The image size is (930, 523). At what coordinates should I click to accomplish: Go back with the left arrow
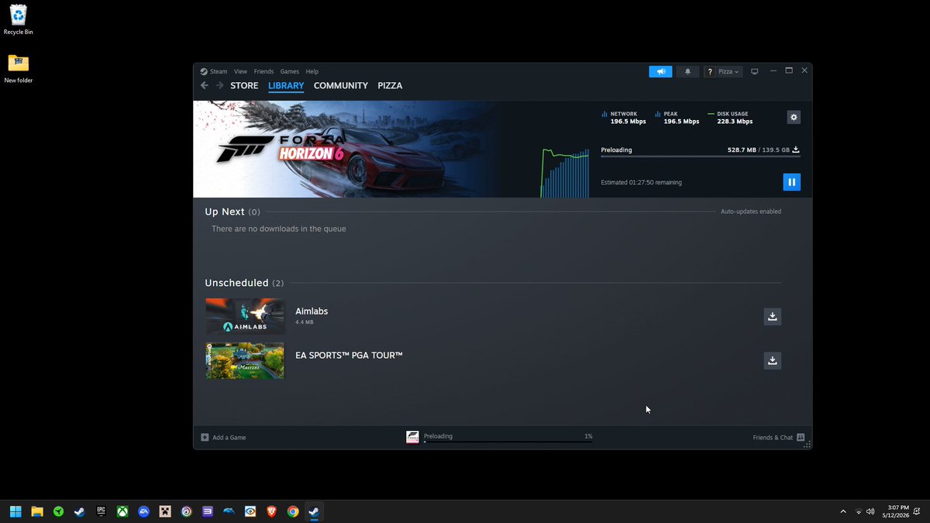click(x=205, y=85)
